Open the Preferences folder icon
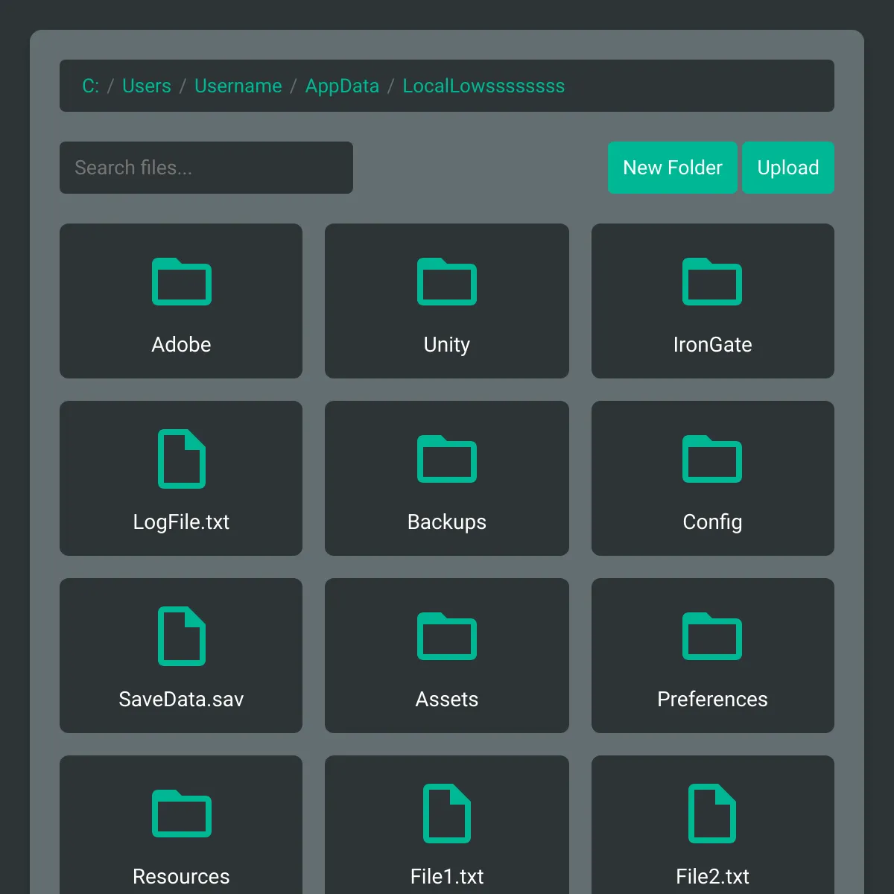This screenshot has height=894, width=894. (712, 636)
